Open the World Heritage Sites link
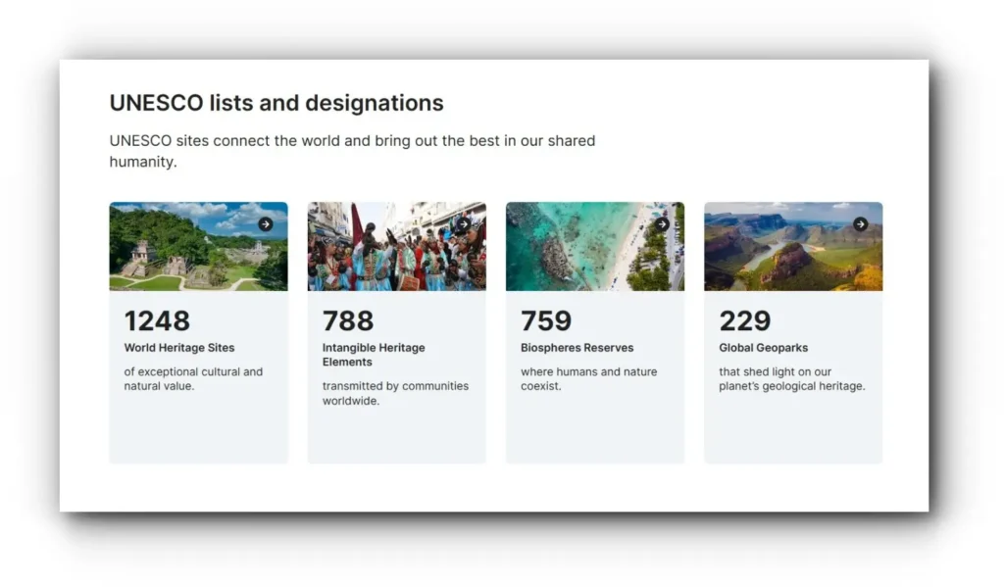 (179, 348)
